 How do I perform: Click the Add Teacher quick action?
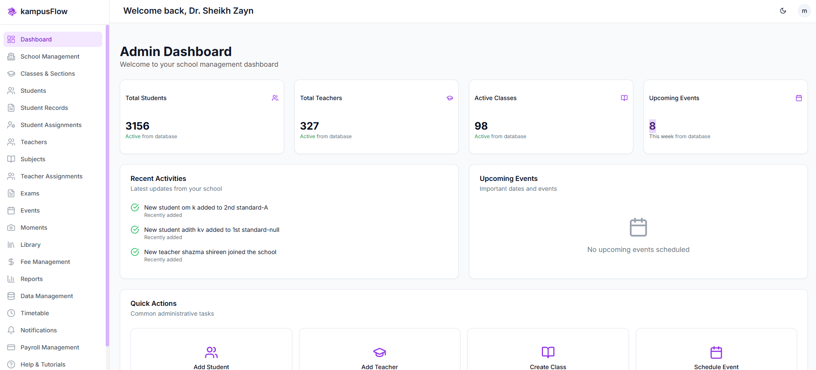pyautogui.click(x=380, y=349)
